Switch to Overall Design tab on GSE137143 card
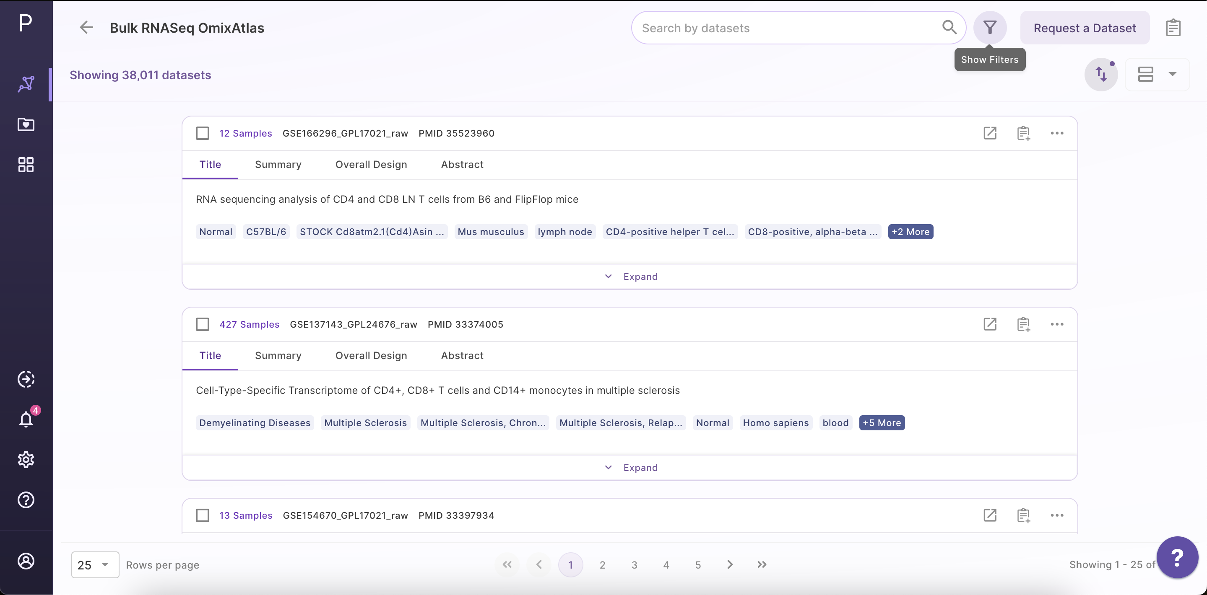This screenshot has width=1207, height=595. pyautogui.click(x=371, y=355)
